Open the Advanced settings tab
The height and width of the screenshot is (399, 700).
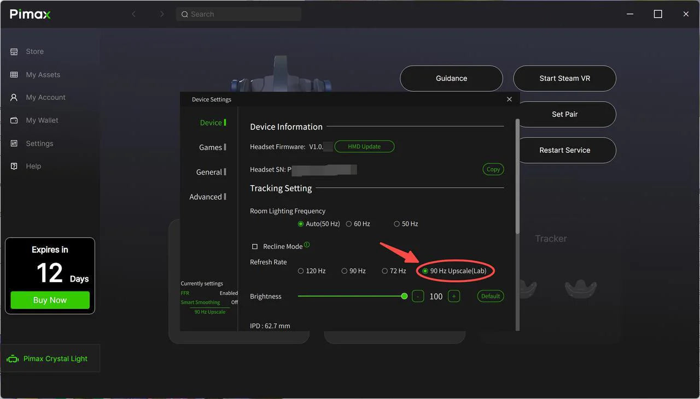point(206,197)
